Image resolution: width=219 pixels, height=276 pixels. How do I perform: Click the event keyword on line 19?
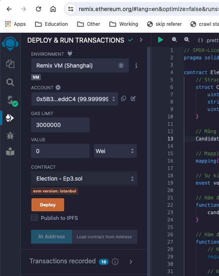203,183
